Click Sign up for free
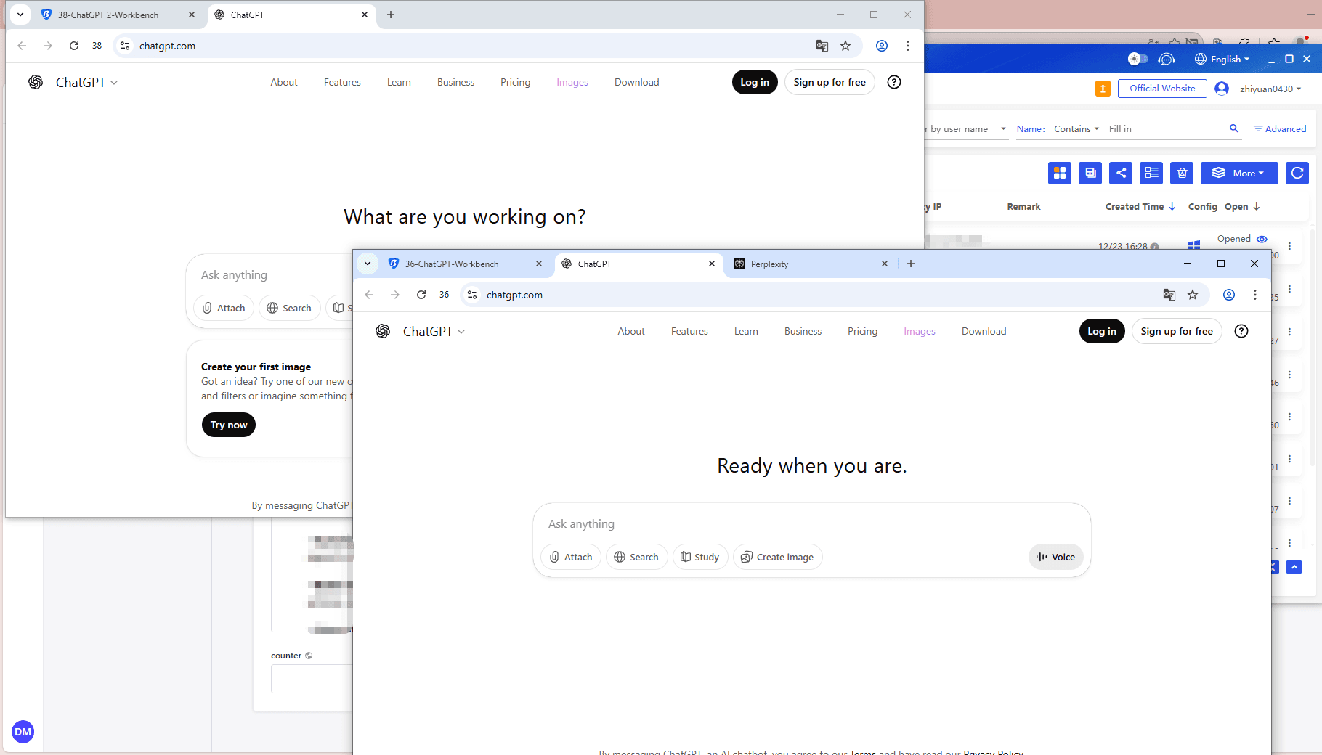1322x755 pixels. coord(1177,331)
